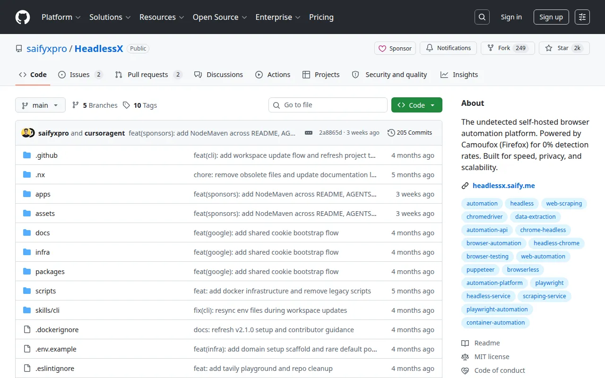605x378 pixels.
Task: Switch to Security and quality tab
Action: tap(389, 75)
